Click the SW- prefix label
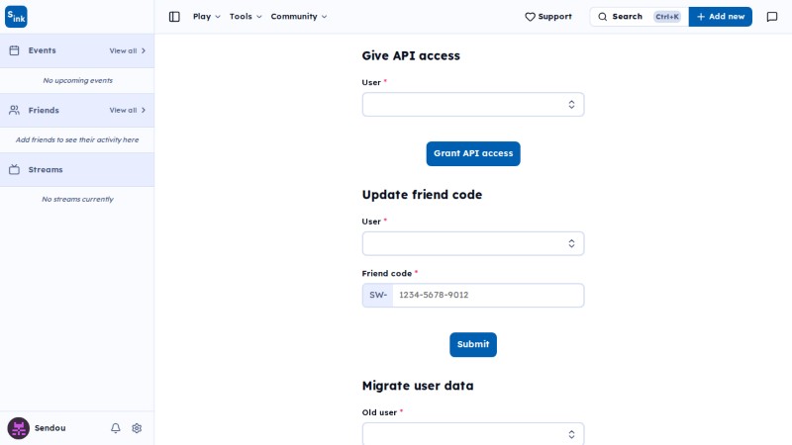Viewport: 792px width, 445px height. click(378, 295)
